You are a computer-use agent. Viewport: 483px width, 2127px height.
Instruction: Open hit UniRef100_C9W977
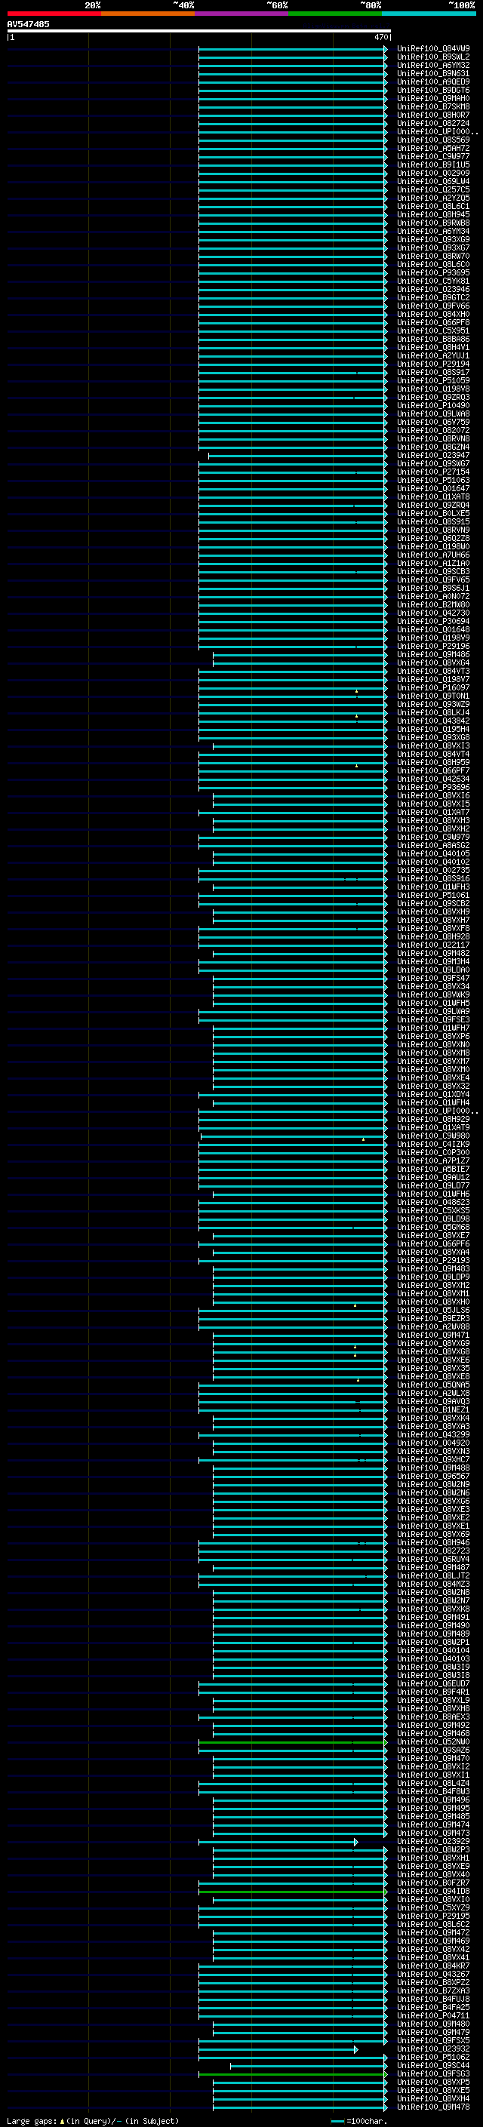(x=432, y=157)
